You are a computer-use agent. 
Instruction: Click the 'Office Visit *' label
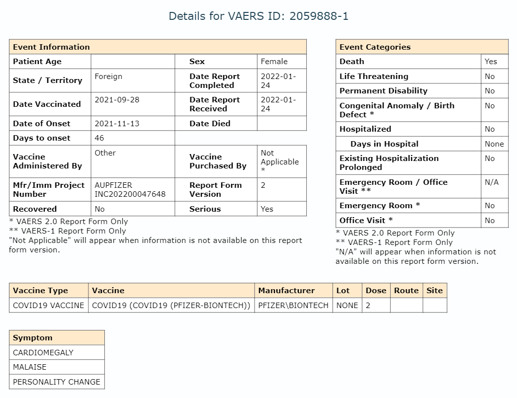click(366, 221)
